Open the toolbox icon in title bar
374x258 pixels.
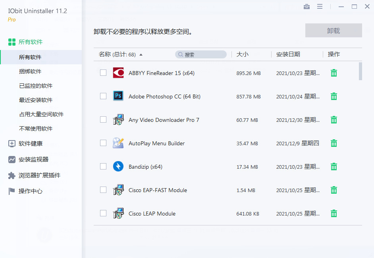click(x=307, y=7)
